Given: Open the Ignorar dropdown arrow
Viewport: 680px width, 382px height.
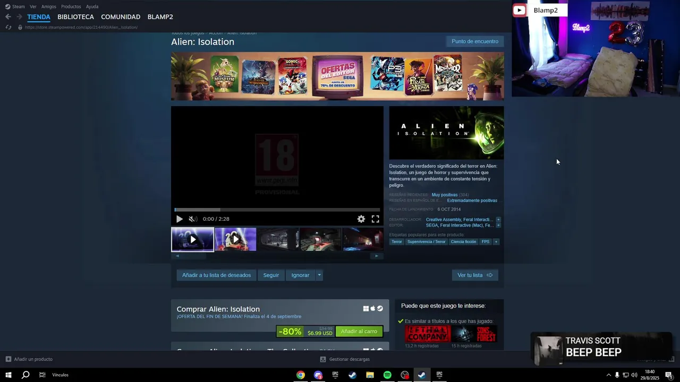Looking at the screenshot, I should (319, 275).
